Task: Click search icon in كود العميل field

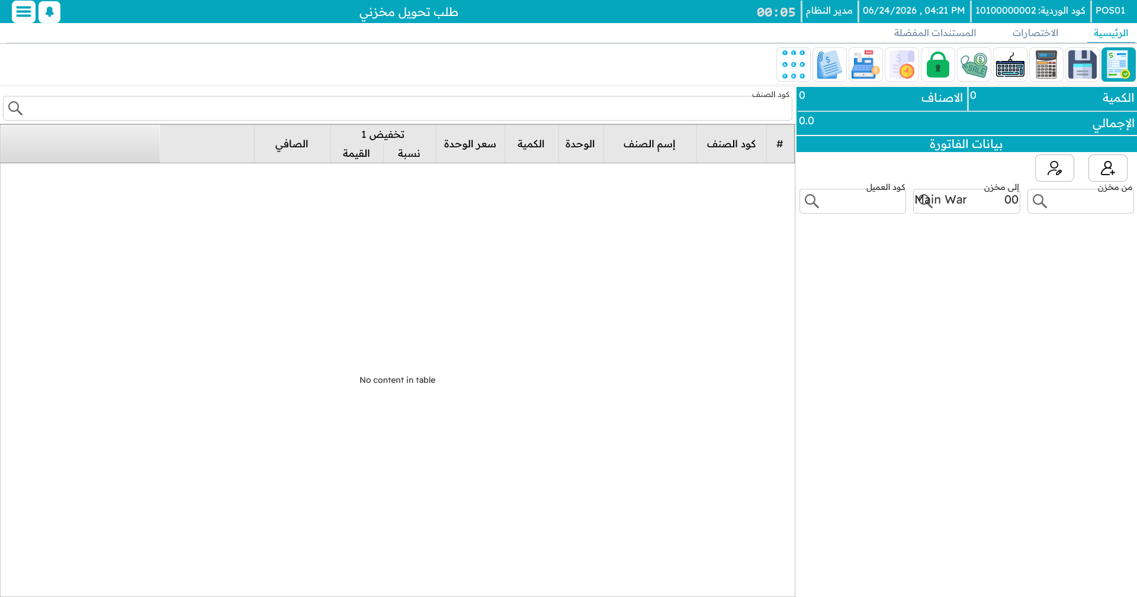Action: click(x=812, y=201)
